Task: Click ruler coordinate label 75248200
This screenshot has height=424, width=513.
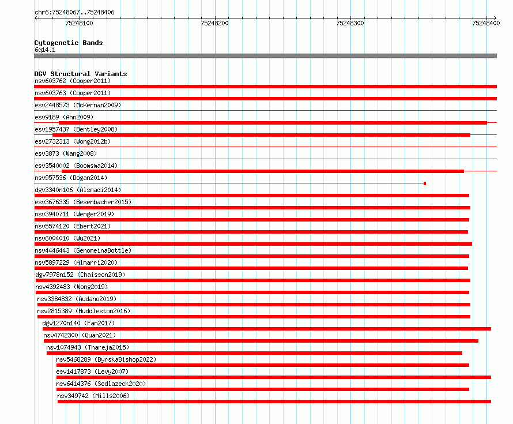Action: point(214,23)
